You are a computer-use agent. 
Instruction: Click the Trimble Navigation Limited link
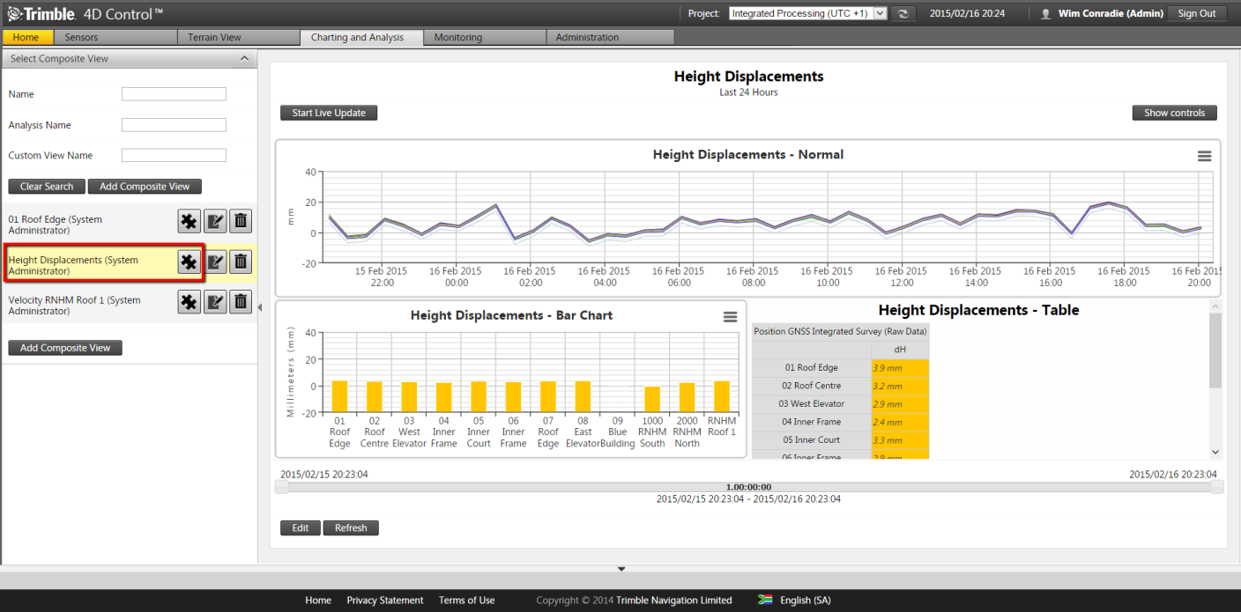pyautogui.click(x=674, y=601)
